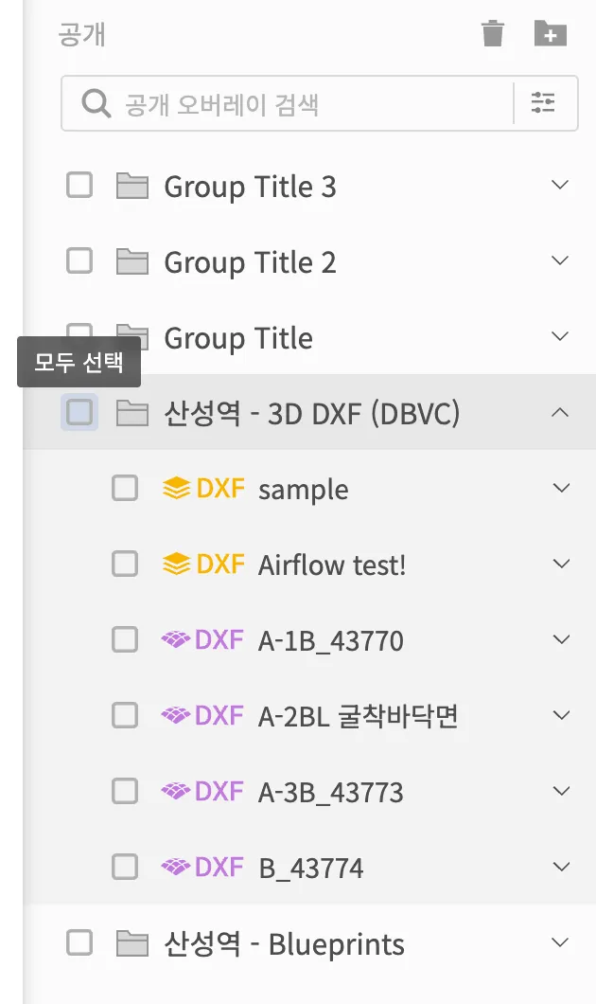This screenshot has height=1004, width=596.
Task: Click the 공개 오버레이 검색 search field
Action: pos(312,103)
